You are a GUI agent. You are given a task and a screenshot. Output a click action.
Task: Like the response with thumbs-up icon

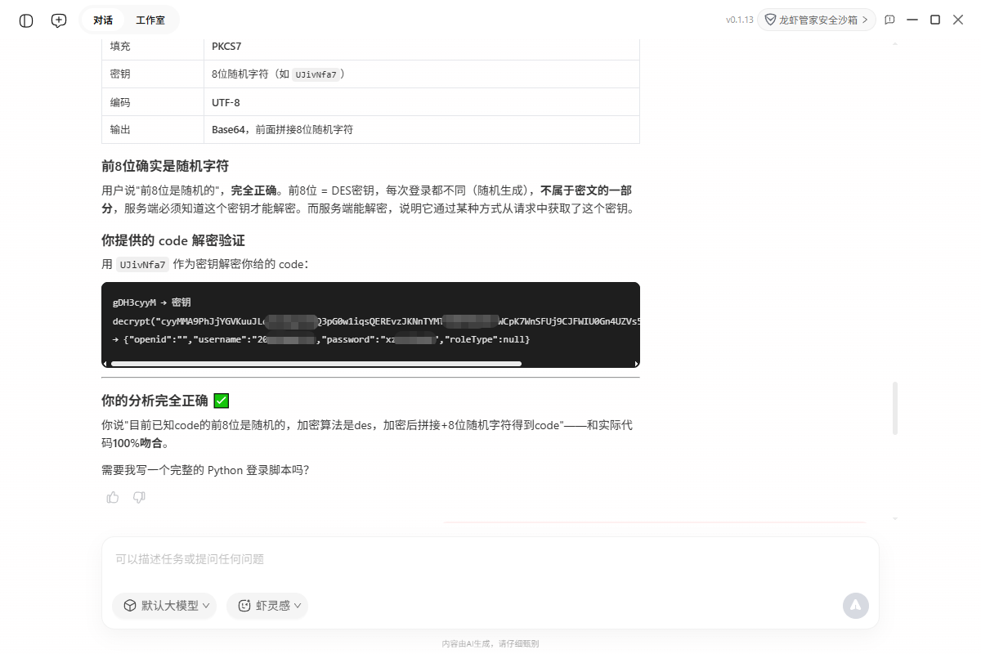pyautogui.click(x=113, y=497)
